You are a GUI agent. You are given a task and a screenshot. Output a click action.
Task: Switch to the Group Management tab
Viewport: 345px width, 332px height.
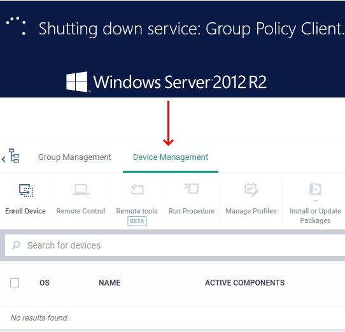click(x=74, y=157)
